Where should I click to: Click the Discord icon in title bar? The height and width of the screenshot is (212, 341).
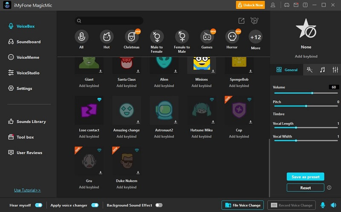tap(286, 5)
